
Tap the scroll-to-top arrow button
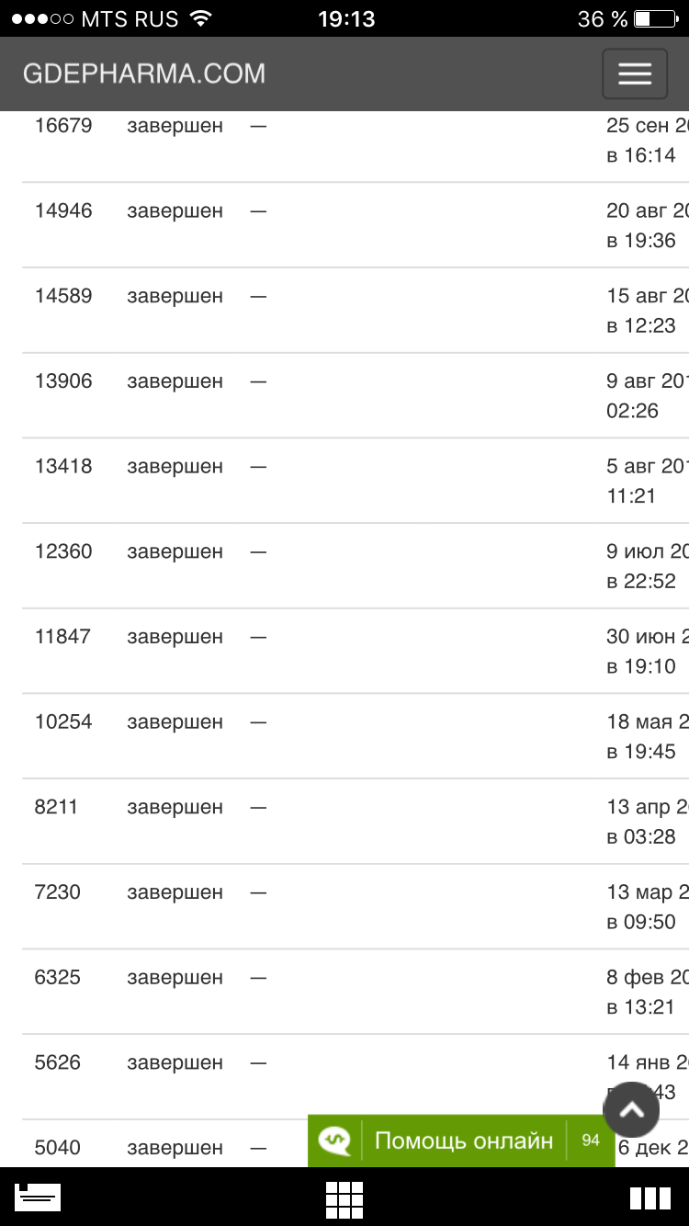pyautogui.click(x=631, y=1109)
